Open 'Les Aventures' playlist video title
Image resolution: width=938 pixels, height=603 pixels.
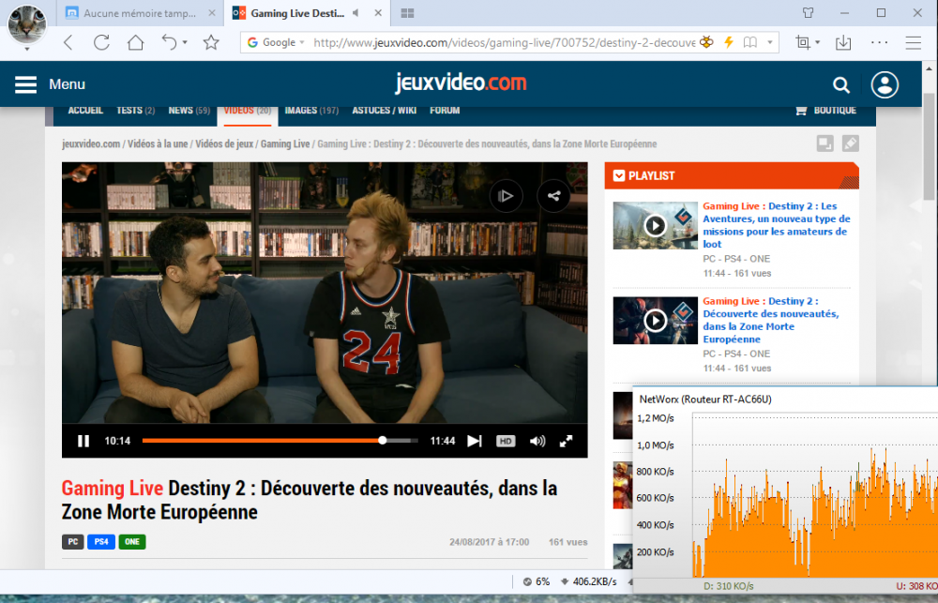tap(777, 225)
